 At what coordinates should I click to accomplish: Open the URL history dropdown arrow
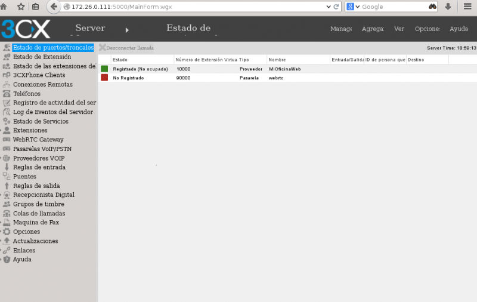[329, 7]
